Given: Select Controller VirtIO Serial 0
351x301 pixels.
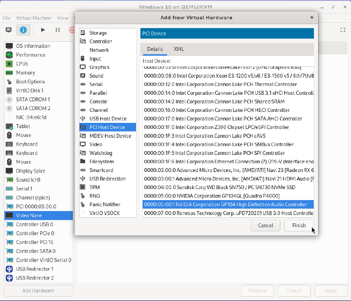Looking at the screenshot, I should [39, 260].
